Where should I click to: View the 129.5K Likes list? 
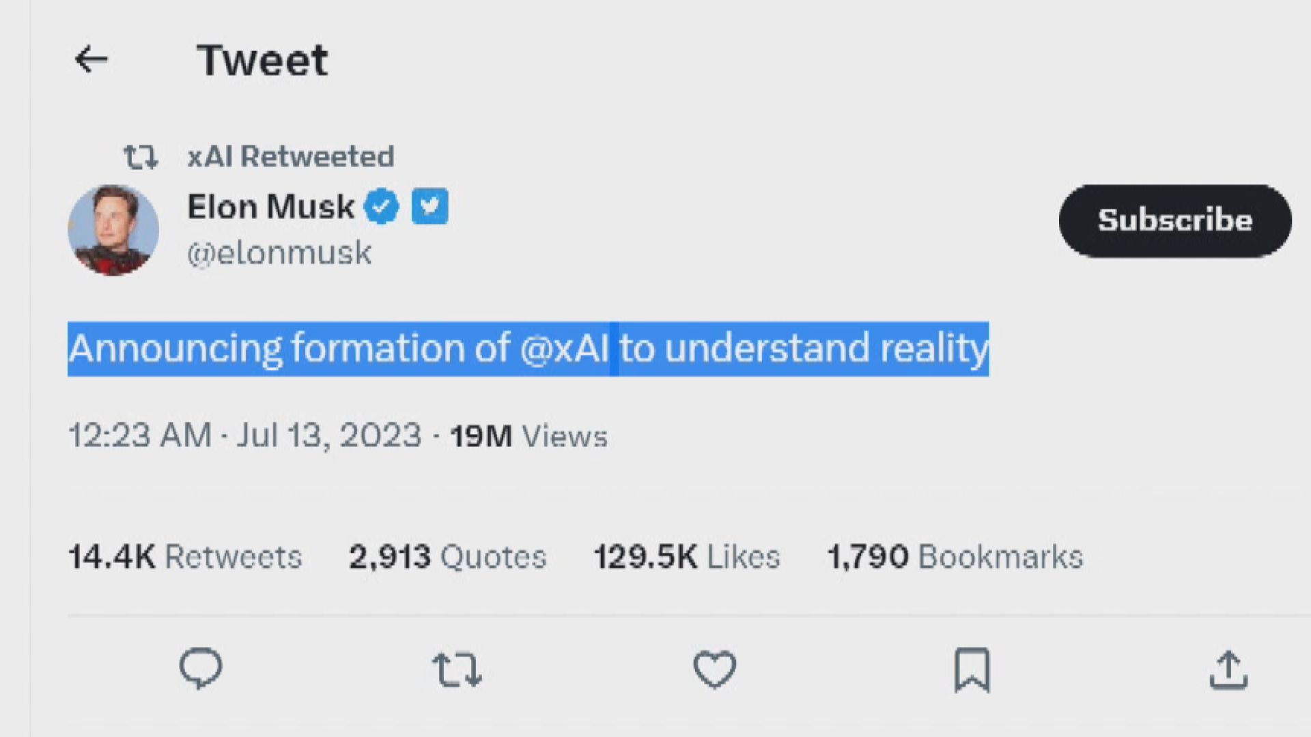point(686,557)
